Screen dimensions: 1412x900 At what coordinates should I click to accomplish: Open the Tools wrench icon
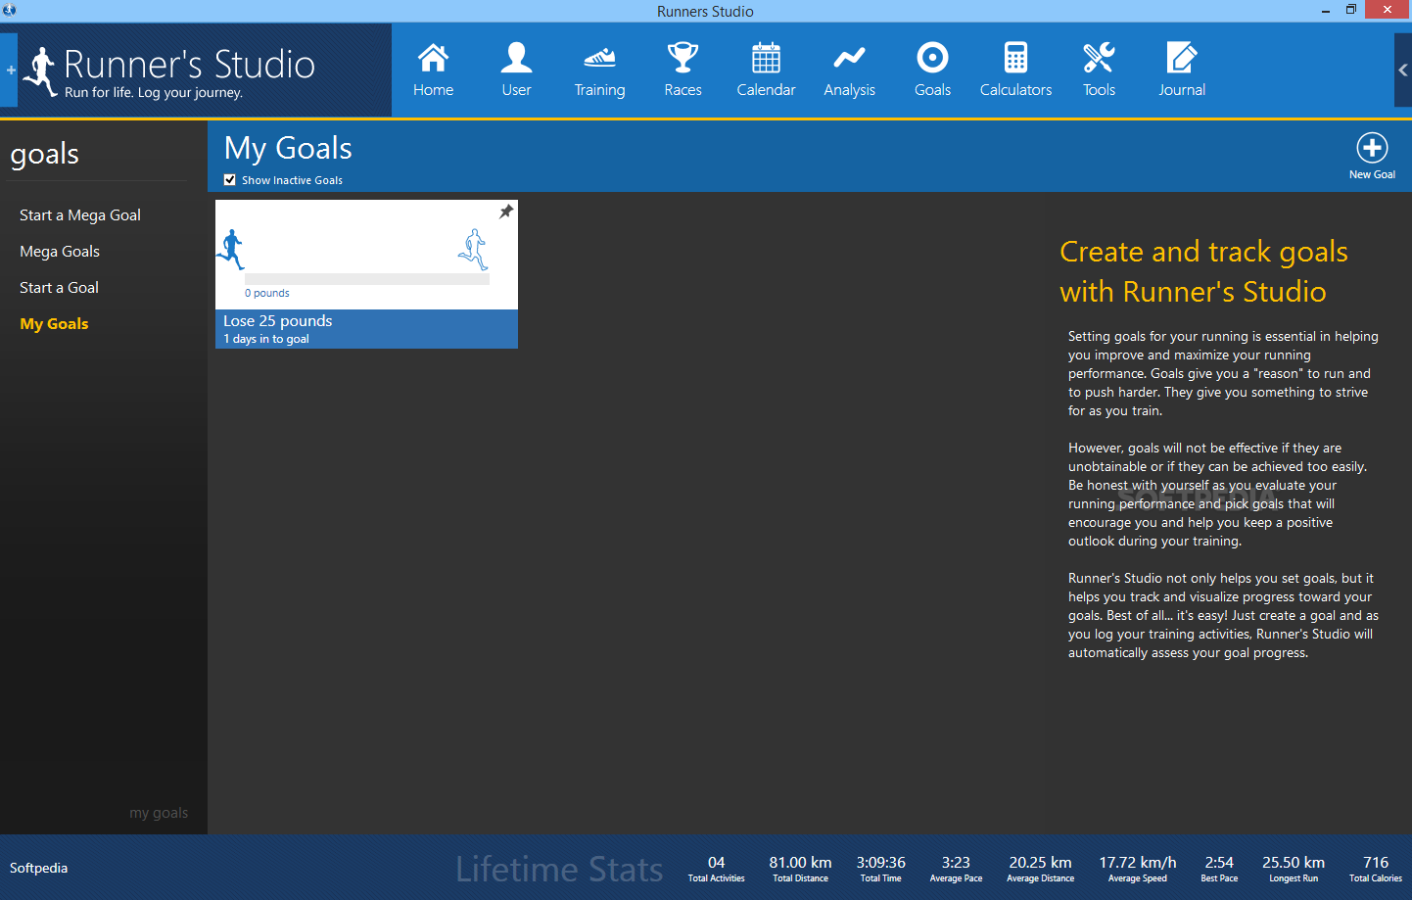1099,59
